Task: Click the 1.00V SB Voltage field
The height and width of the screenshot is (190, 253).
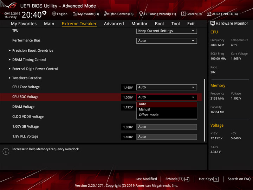Action: [x=167, y=127]
